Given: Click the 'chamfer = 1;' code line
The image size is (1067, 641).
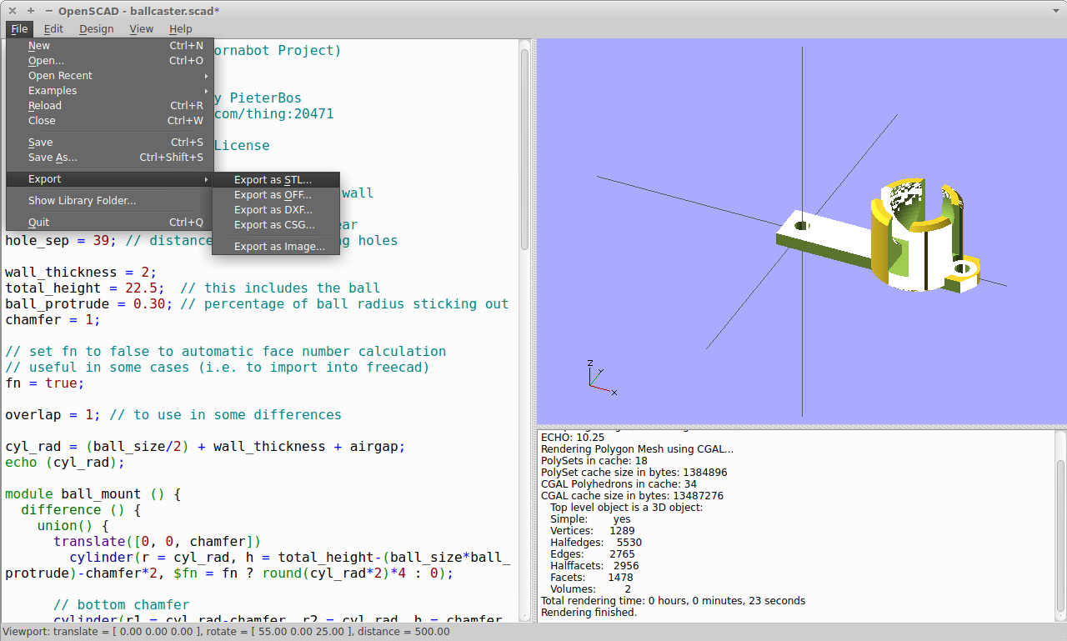Looking at the screenshot, I should 53,320.
